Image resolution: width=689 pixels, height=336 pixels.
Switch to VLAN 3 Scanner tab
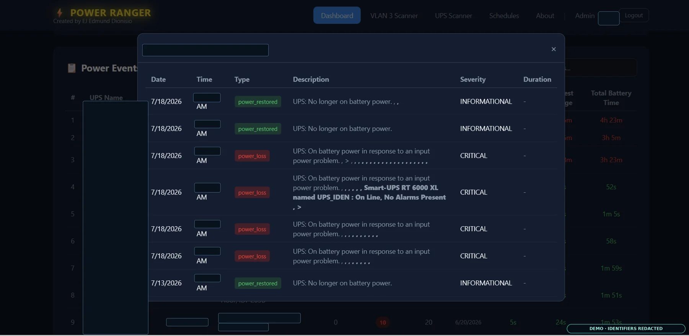(x=394, y=16)
